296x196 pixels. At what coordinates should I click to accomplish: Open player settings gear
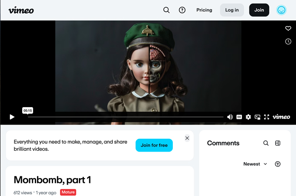click(x=248, y=117)
